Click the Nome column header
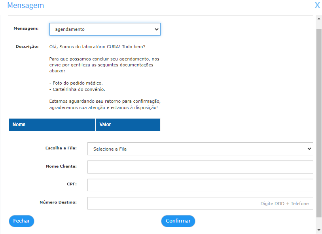 coord(52,125)
